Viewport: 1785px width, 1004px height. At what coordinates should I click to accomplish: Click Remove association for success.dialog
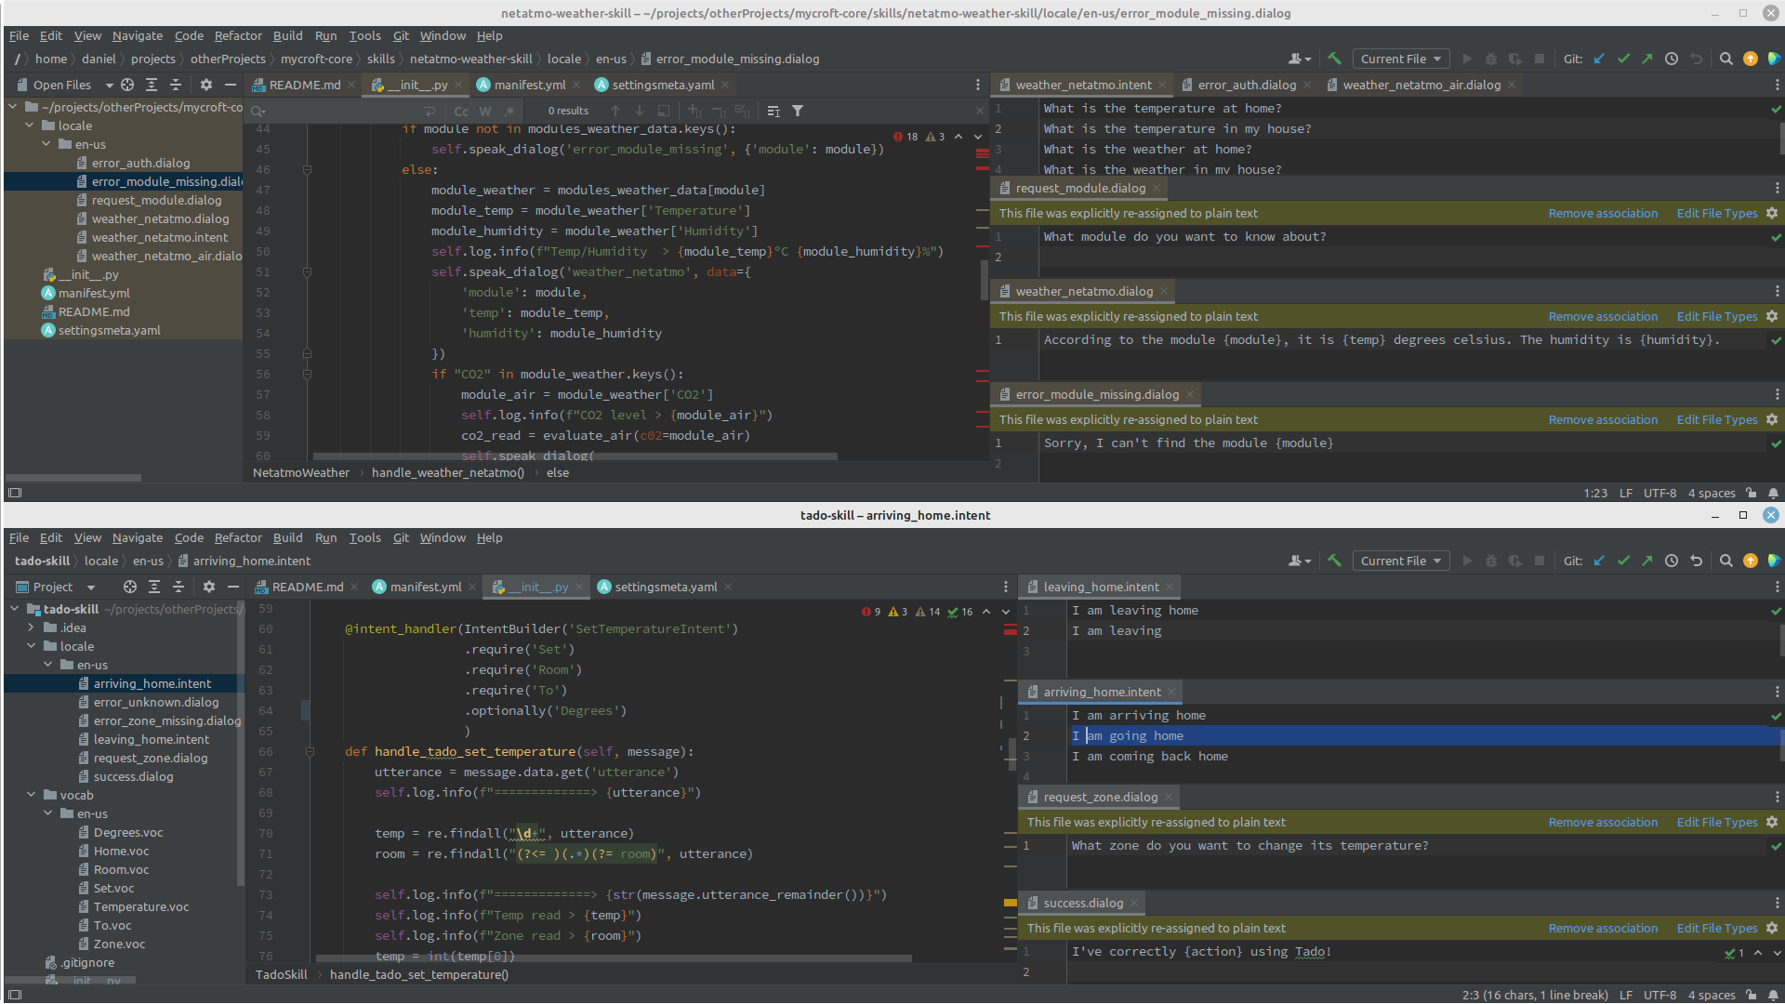(1603, 928)
